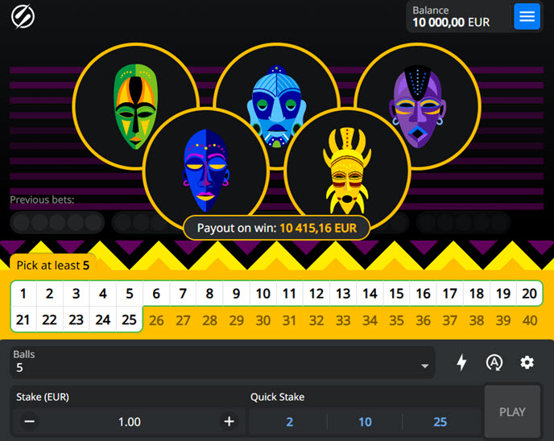Click the purple tribal mask
The image size is (554, 441).
pos(416,106)
